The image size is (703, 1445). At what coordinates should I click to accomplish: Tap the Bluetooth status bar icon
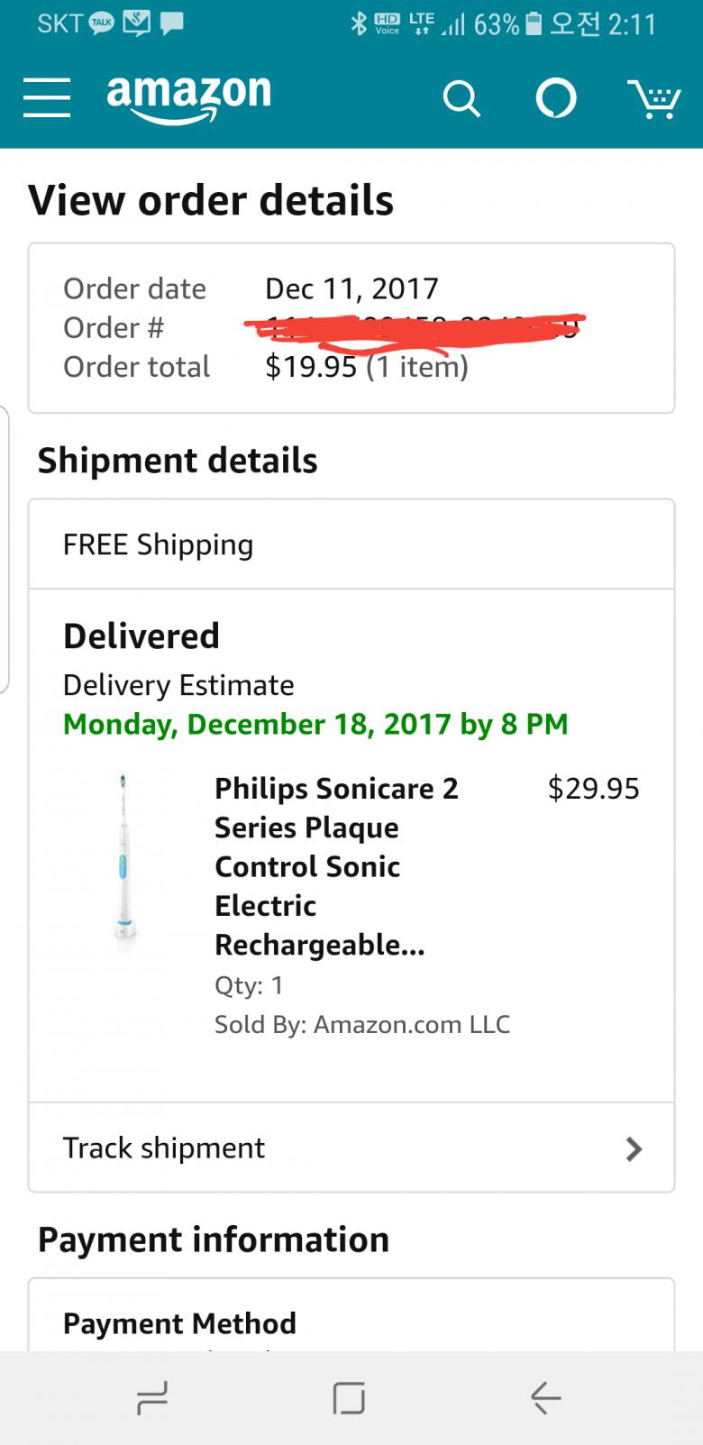point(359,24)
